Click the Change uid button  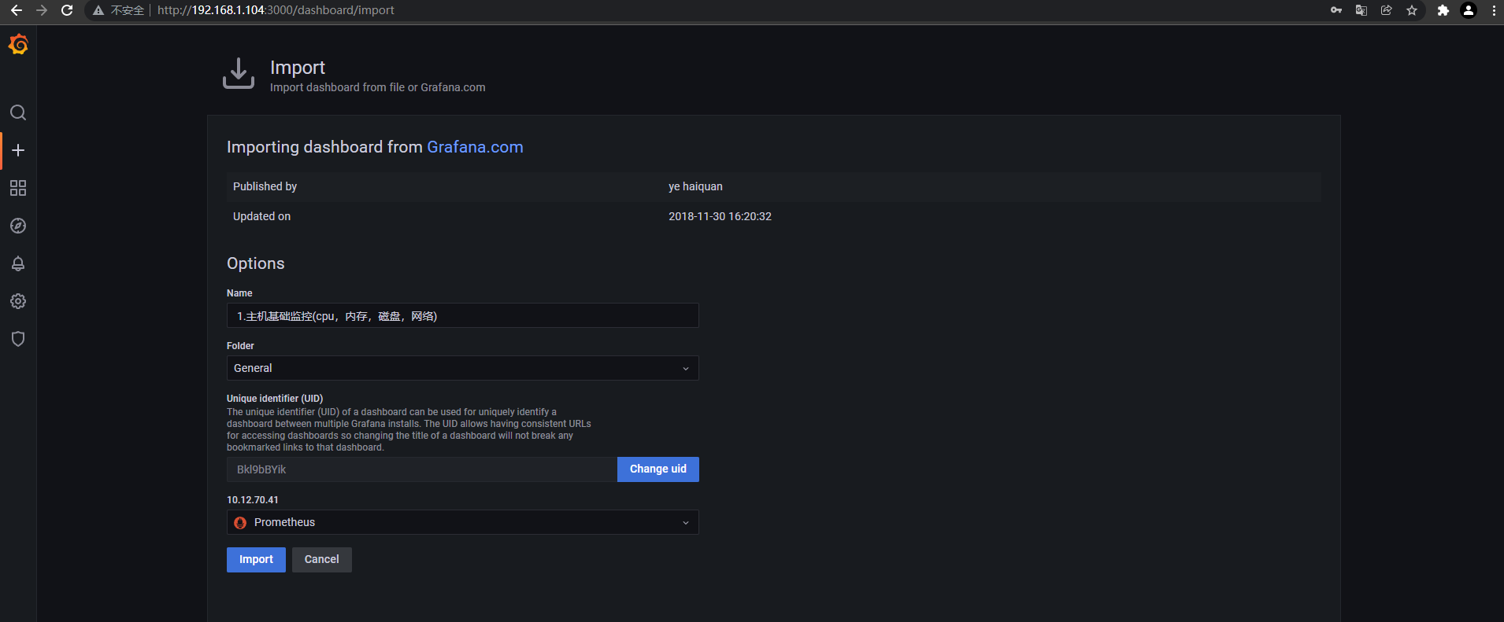pyautogui.click(x=658, y=469)
